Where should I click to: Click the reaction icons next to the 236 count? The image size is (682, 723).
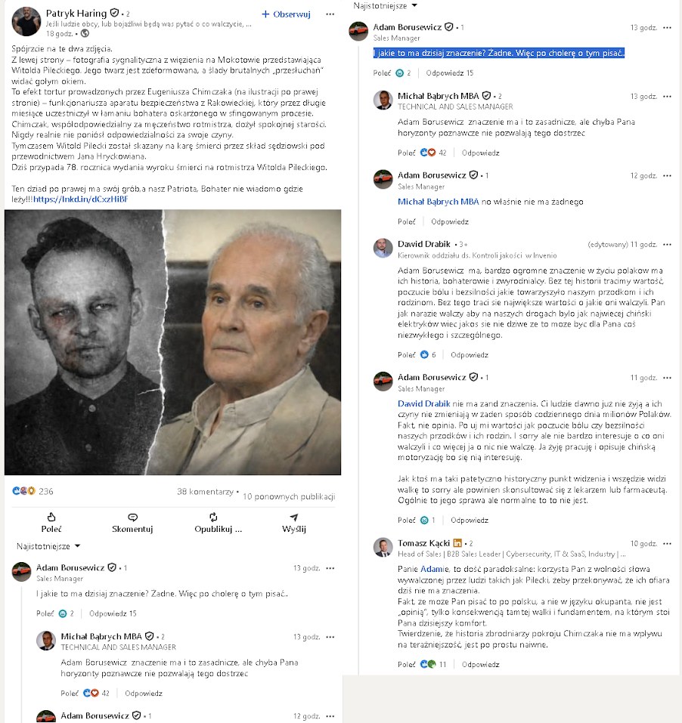tap(23, 491)
